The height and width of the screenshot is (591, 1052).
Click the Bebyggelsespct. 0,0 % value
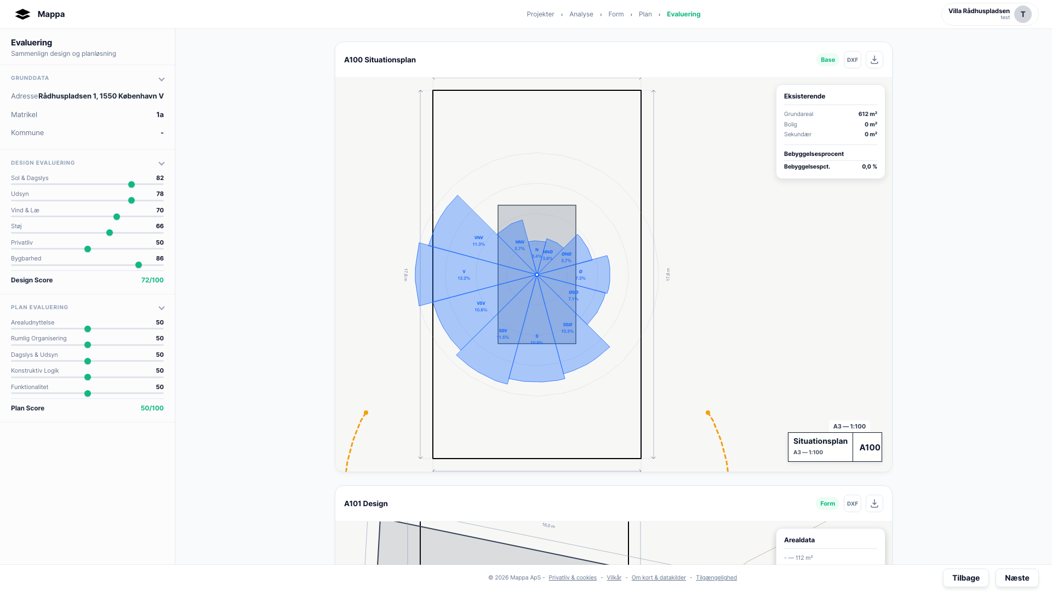[870, 167]
